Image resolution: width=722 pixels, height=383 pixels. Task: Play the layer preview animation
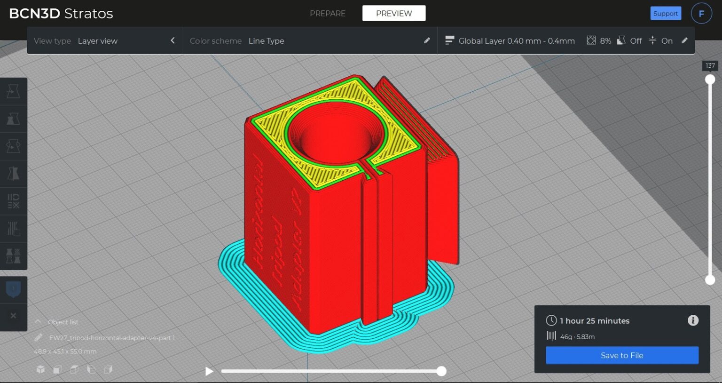click(x=209, y=371)
